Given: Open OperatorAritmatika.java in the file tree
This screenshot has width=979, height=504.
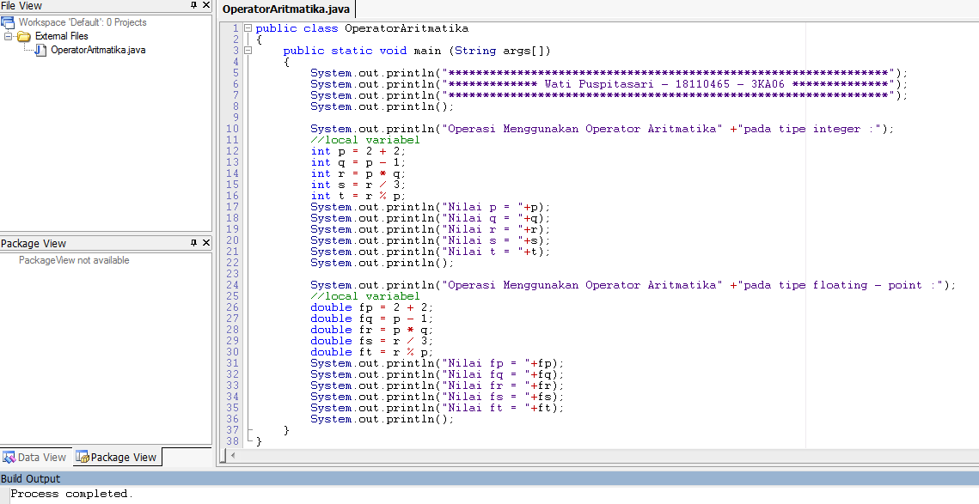Looking at the screenshot, I should (98, 50).
